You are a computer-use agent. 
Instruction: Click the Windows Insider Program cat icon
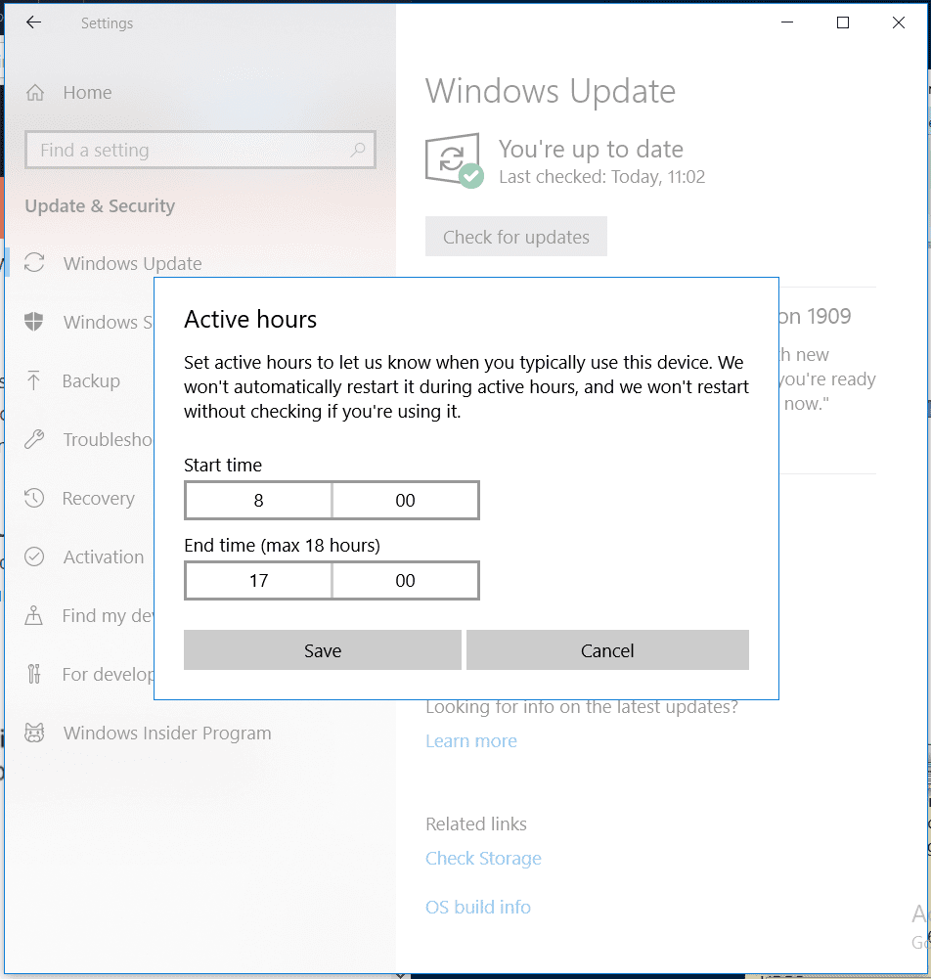34,733
